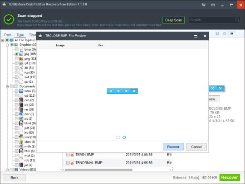This screenshot has height=184, width=245.
Task: Open the shopping cart purchase icon
Action: click(x=204, y=5)
